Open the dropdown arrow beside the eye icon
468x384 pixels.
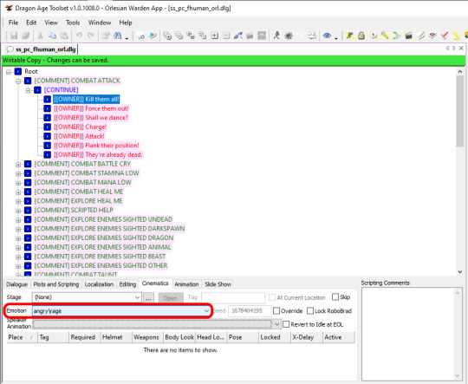point(336,38)
